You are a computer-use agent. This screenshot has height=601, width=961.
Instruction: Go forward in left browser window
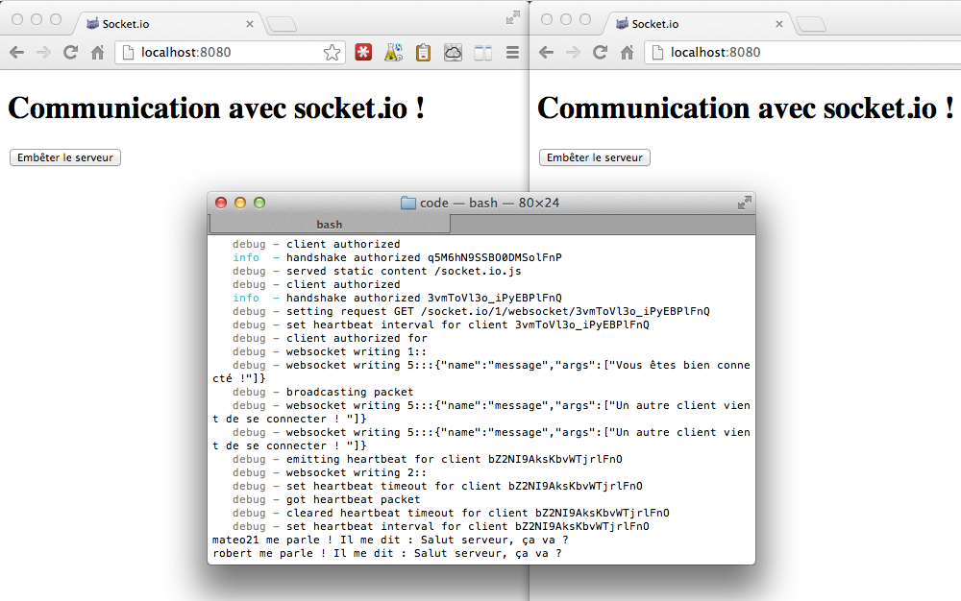point(43,53)
